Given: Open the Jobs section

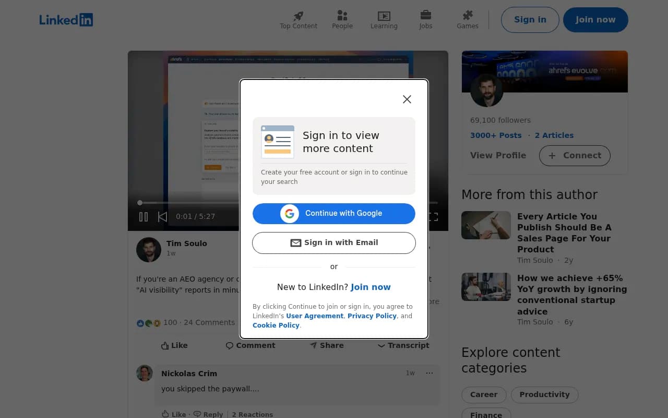Looking at the screenshot, I should coord(426,20).
